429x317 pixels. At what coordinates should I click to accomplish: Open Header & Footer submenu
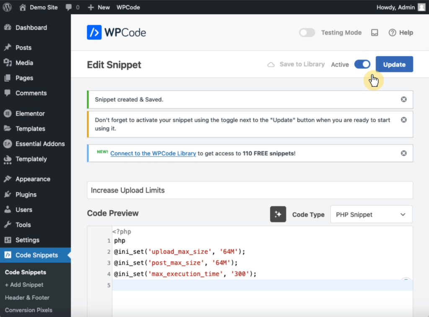pyautogui.click(x=27, y=298)
